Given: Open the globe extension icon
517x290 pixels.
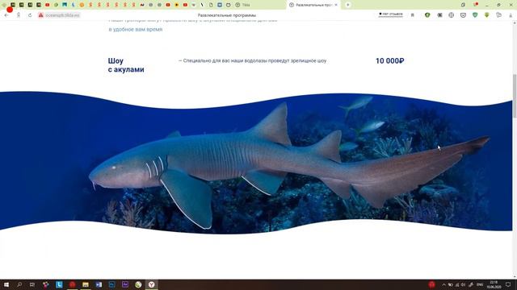Looking at the screenshot, I should click(x=451, y=15).
